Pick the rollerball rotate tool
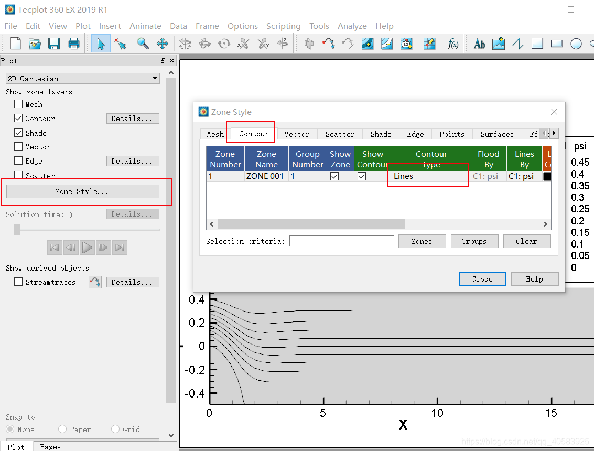Image resolution: width=594 pixels, height=451 pixels. coord(204,44)
